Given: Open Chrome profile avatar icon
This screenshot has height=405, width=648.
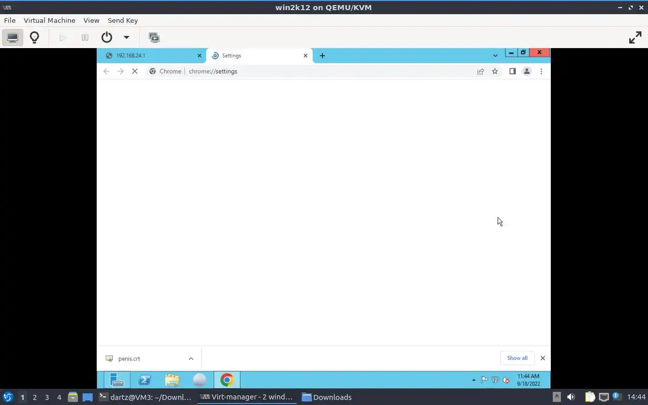Looking at the screenshot, I should point(526,71).
